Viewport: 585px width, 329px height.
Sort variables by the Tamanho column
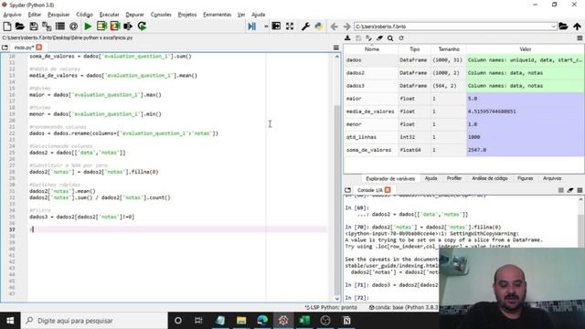click(449, 49)
